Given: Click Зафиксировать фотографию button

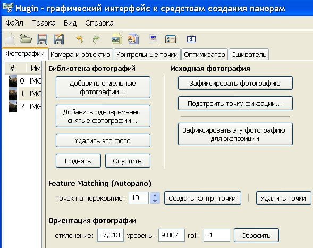Looking at the screenshot, I should click(x=235, y=83).
